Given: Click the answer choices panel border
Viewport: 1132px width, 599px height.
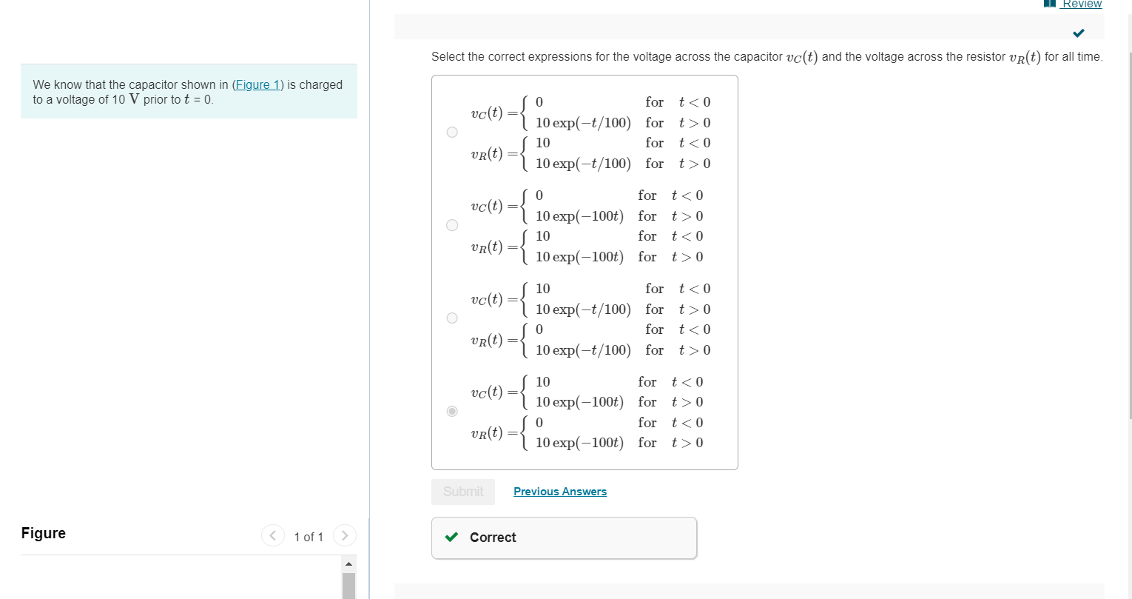Looking at the screenshot, I should pos(584,76).
